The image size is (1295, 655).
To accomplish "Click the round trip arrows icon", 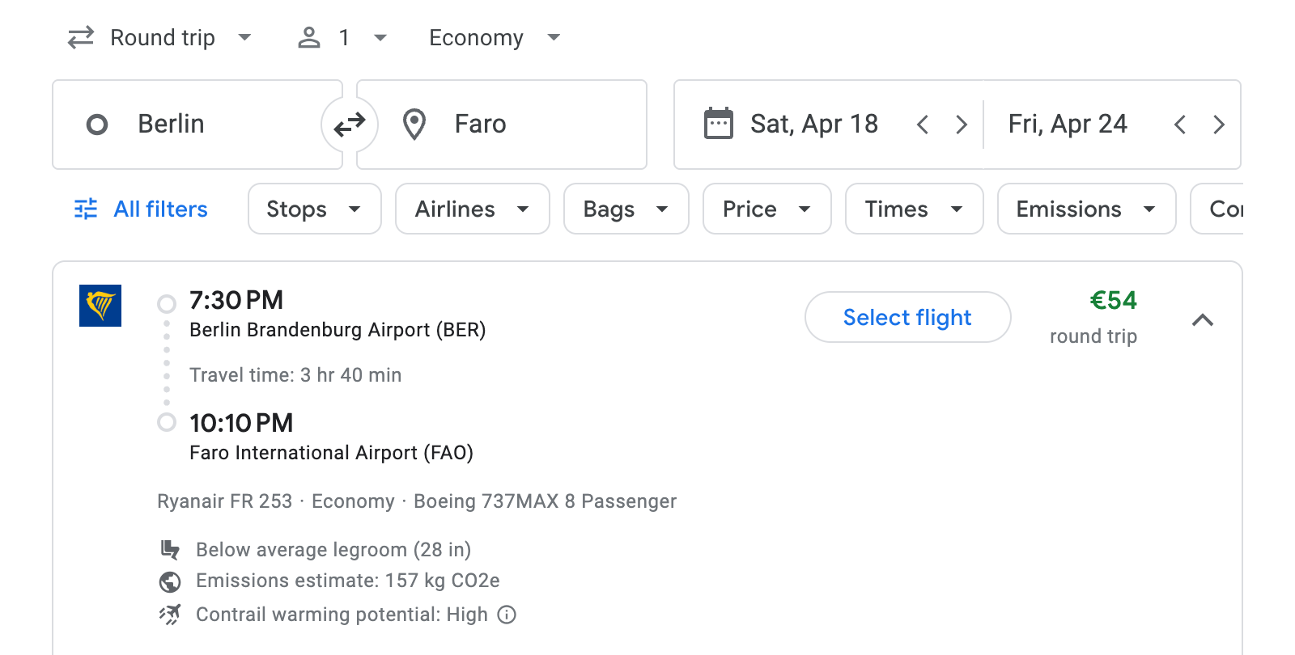I will tap(79, 37).
